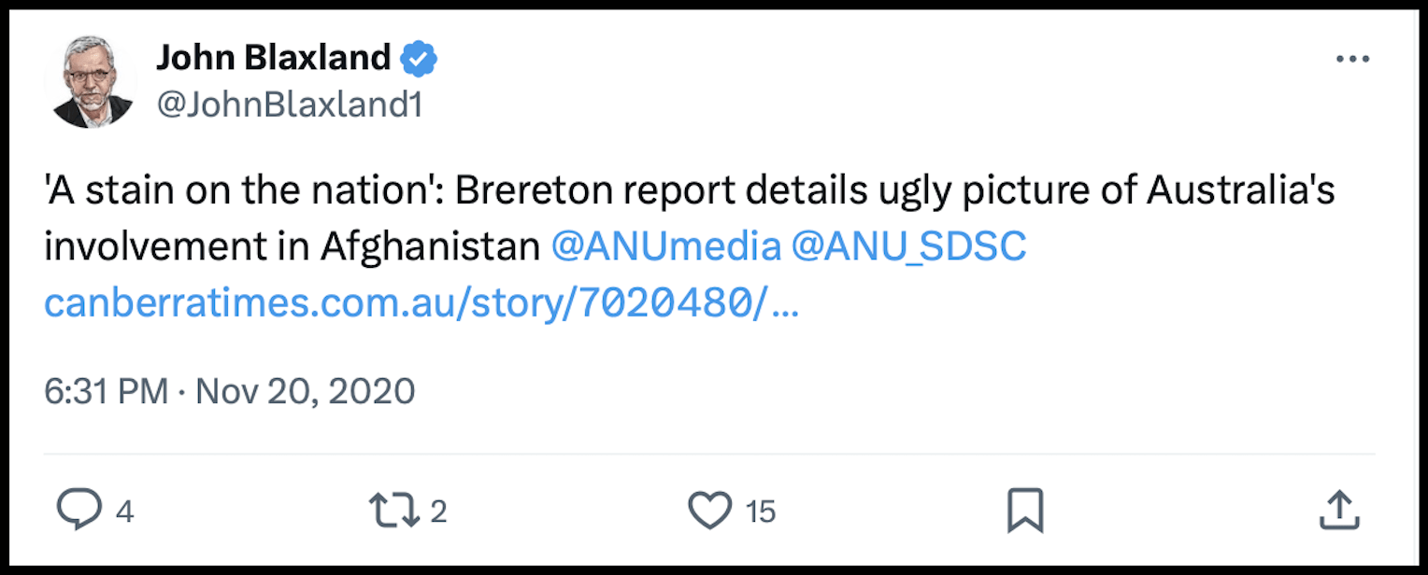The image size is (1428, 575).
Task: Bookmark this tweet
Action: (1024, 511)
